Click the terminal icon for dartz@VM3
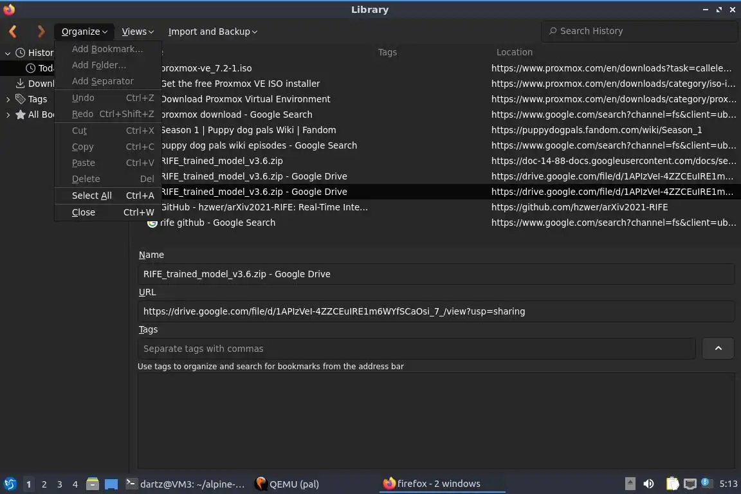Image resolution: width=741 pixels, height=494 pixels. pyautogui.click(x=131, y=484)
